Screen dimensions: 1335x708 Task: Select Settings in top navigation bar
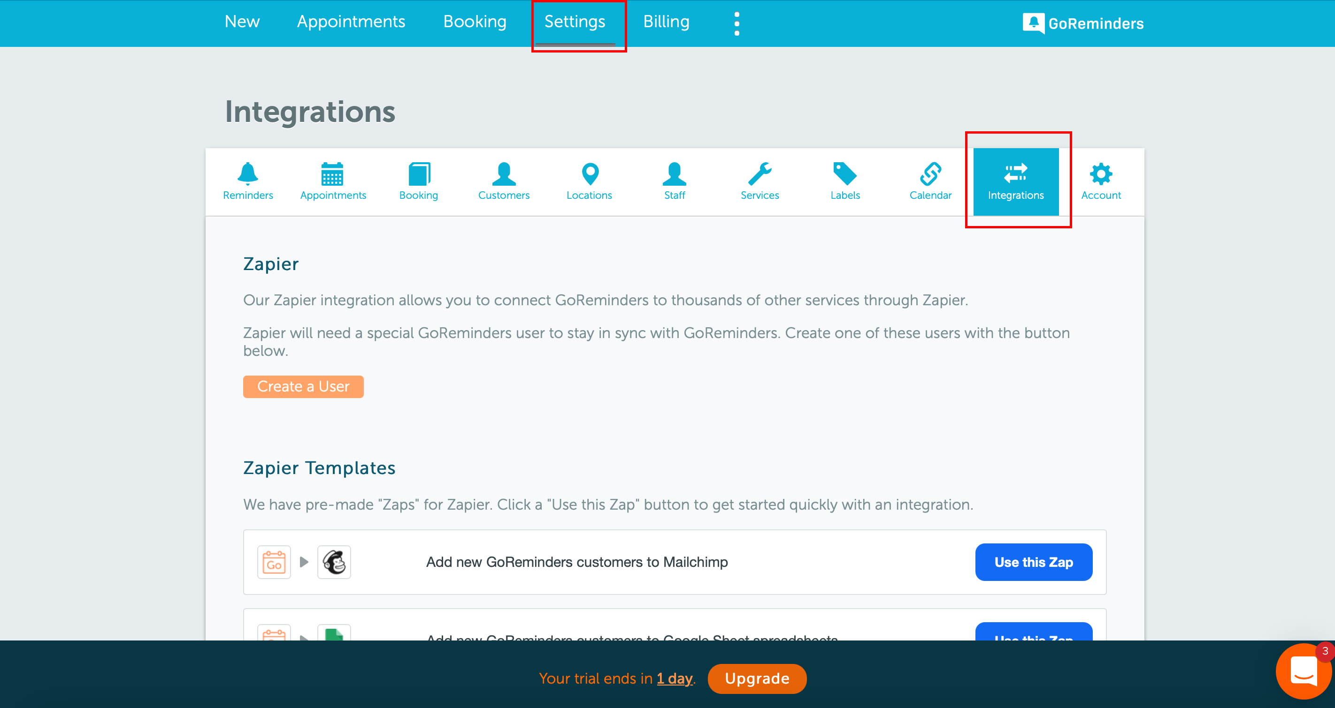click(x=575, y=21)
